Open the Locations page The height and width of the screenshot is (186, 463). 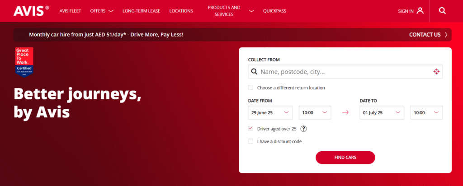point(181,11)
